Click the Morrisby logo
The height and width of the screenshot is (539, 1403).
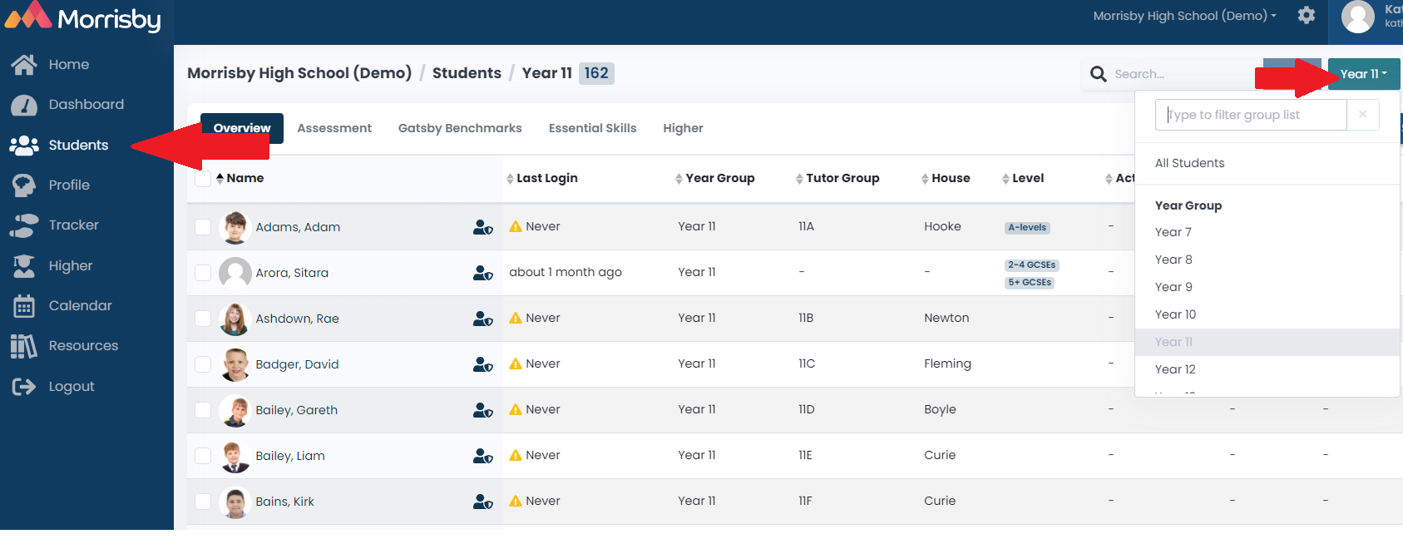[83, 17]
